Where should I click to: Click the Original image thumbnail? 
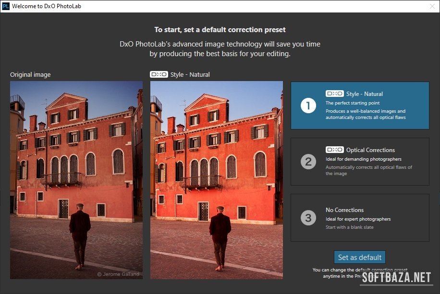(76, 180)
